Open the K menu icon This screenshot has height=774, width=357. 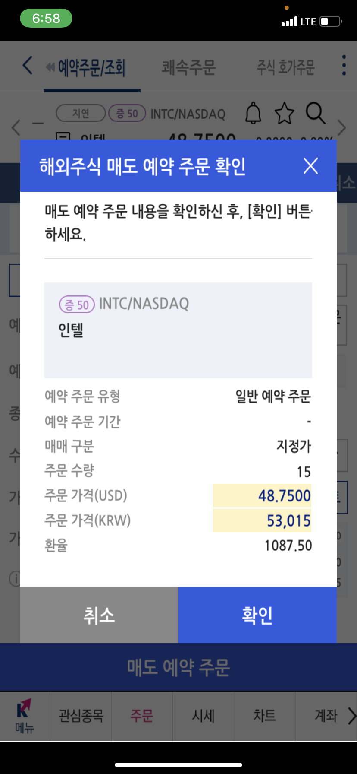(24, 716)
